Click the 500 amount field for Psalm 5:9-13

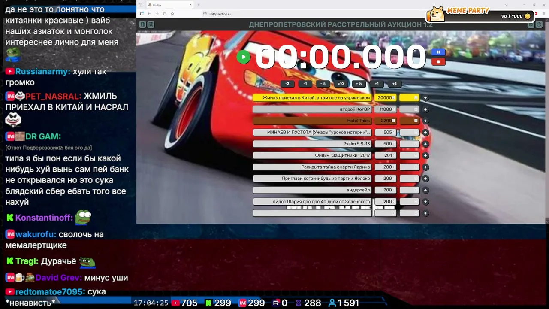(386, 144)
